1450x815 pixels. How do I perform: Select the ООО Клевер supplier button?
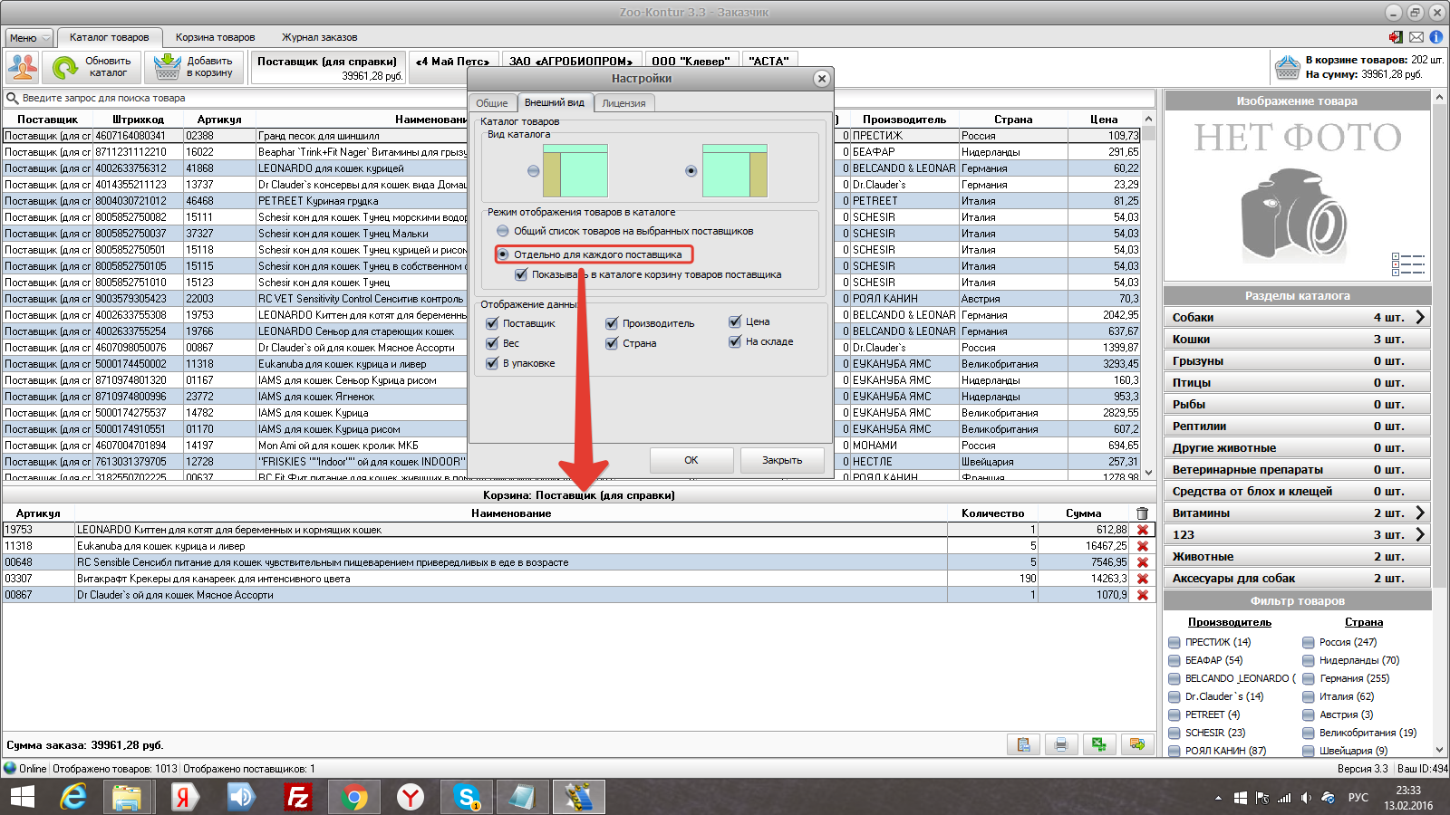click(x=691, y=61)
